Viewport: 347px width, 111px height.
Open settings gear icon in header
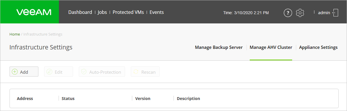[x=300, y=13]
